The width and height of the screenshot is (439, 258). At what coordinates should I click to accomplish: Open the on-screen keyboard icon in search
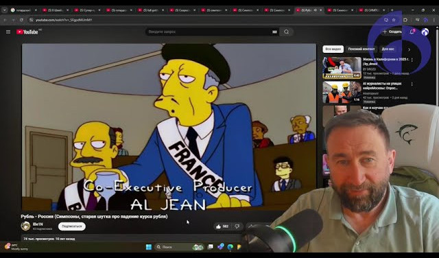(274, 32)
